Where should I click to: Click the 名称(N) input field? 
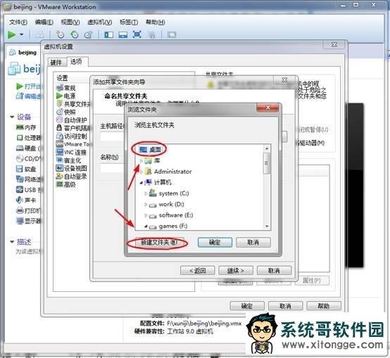point(113,168)
